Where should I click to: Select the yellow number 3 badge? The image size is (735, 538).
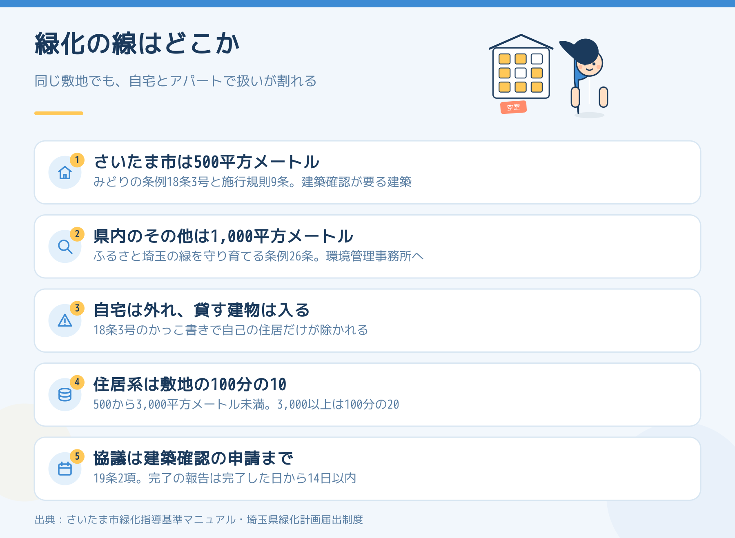click(77, 308)
